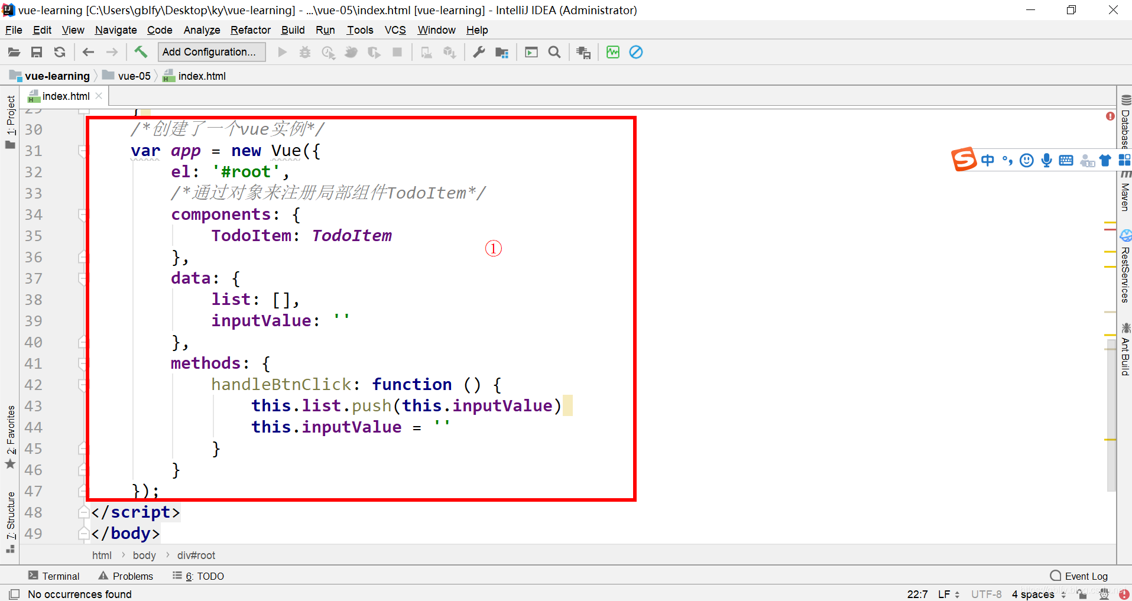Open the Refactor menu
This screenshot has height=601, width=1132.
click(251, 30)
